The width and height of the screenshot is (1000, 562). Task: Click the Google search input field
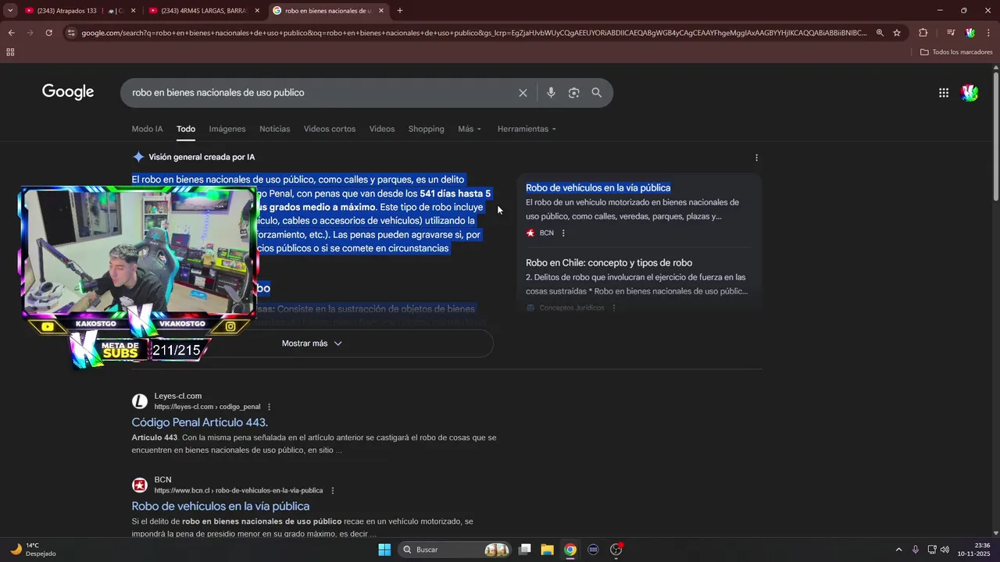[320, 93]
